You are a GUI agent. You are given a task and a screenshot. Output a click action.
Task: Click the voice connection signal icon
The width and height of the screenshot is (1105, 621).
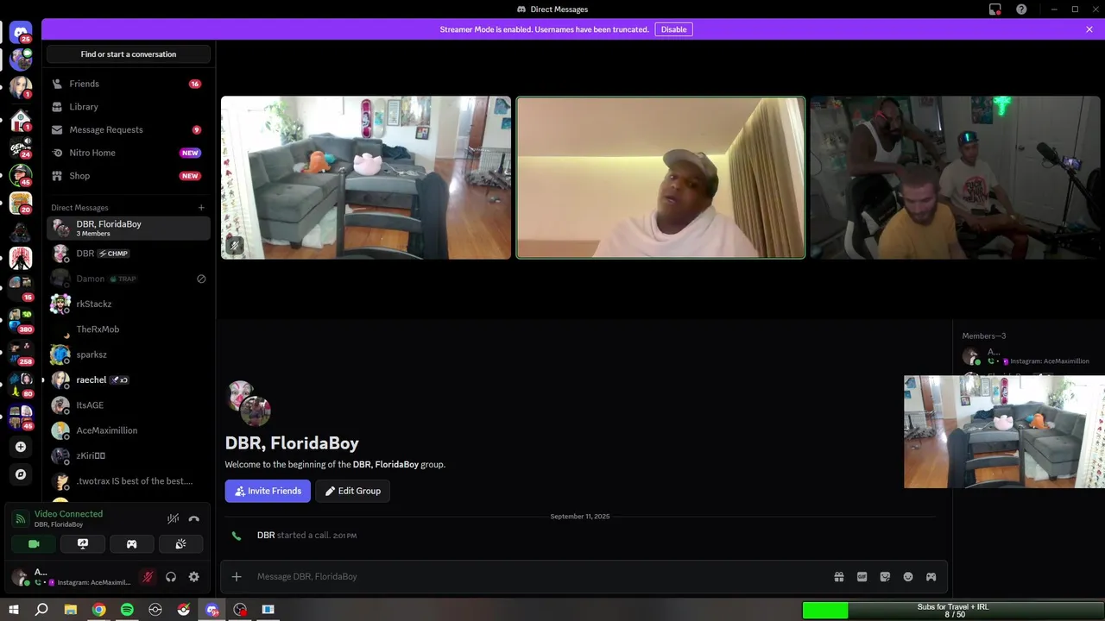pyautogui.click(x=20, y=518)
